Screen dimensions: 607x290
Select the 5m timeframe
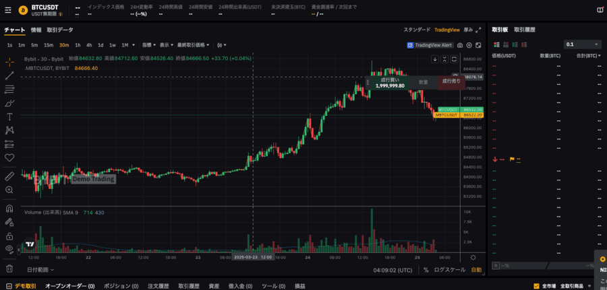click(x=34, y=45)
